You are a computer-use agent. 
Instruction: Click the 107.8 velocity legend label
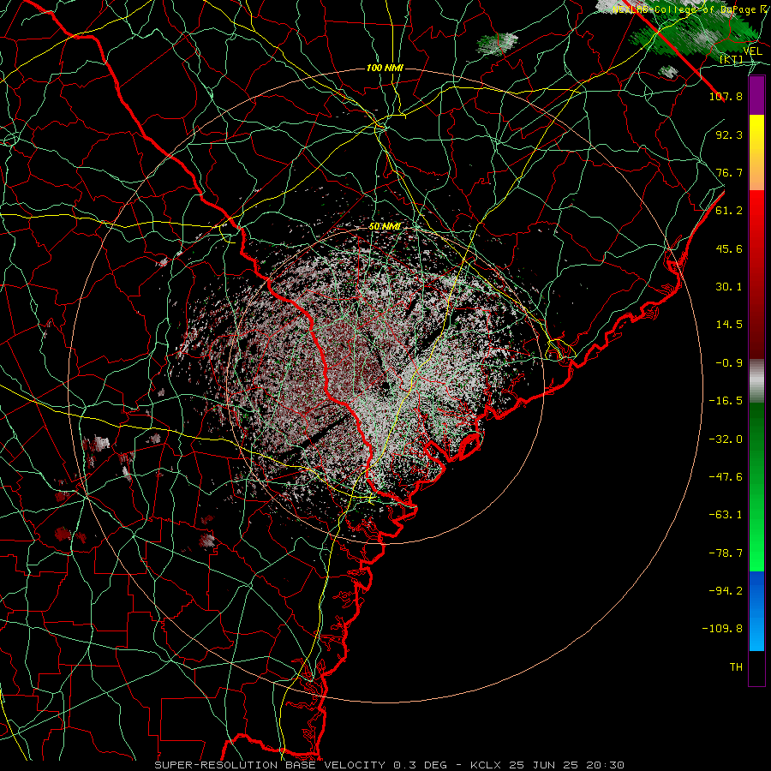tap(726, 96)
